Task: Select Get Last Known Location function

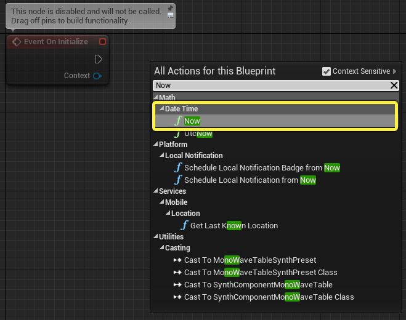Action: [233, 225]
